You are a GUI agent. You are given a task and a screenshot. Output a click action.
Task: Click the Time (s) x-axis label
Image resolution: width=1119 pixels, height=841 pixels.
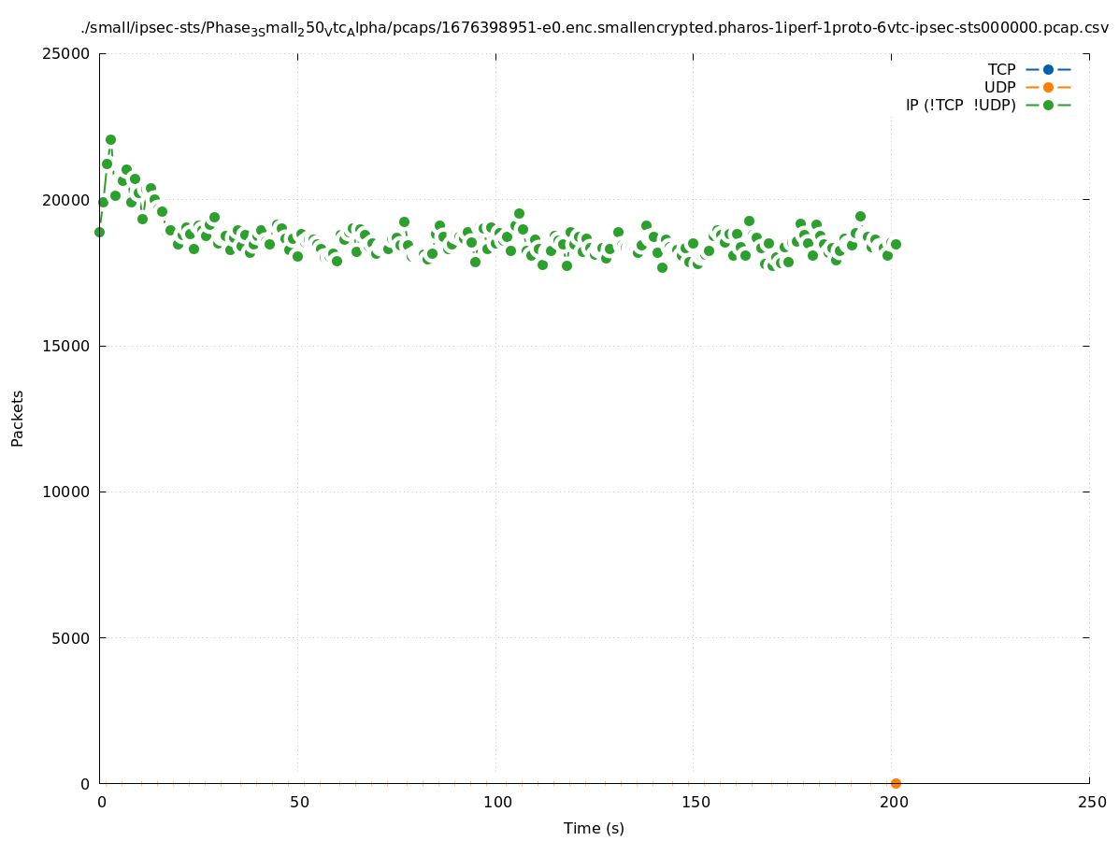(x=594, y=828)
